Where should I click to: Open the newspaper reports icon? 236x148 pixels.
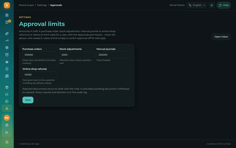7,76
